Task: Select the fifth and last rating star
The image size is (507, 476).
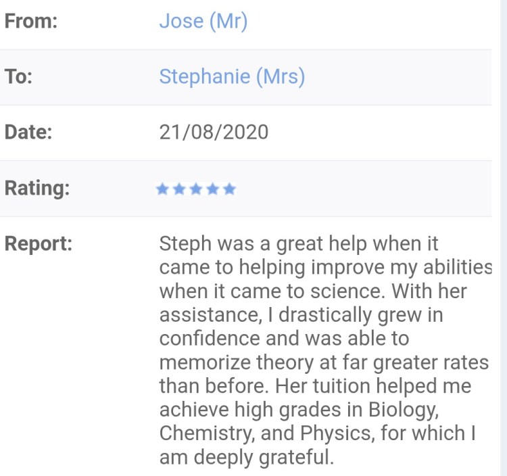Action: 230,189
